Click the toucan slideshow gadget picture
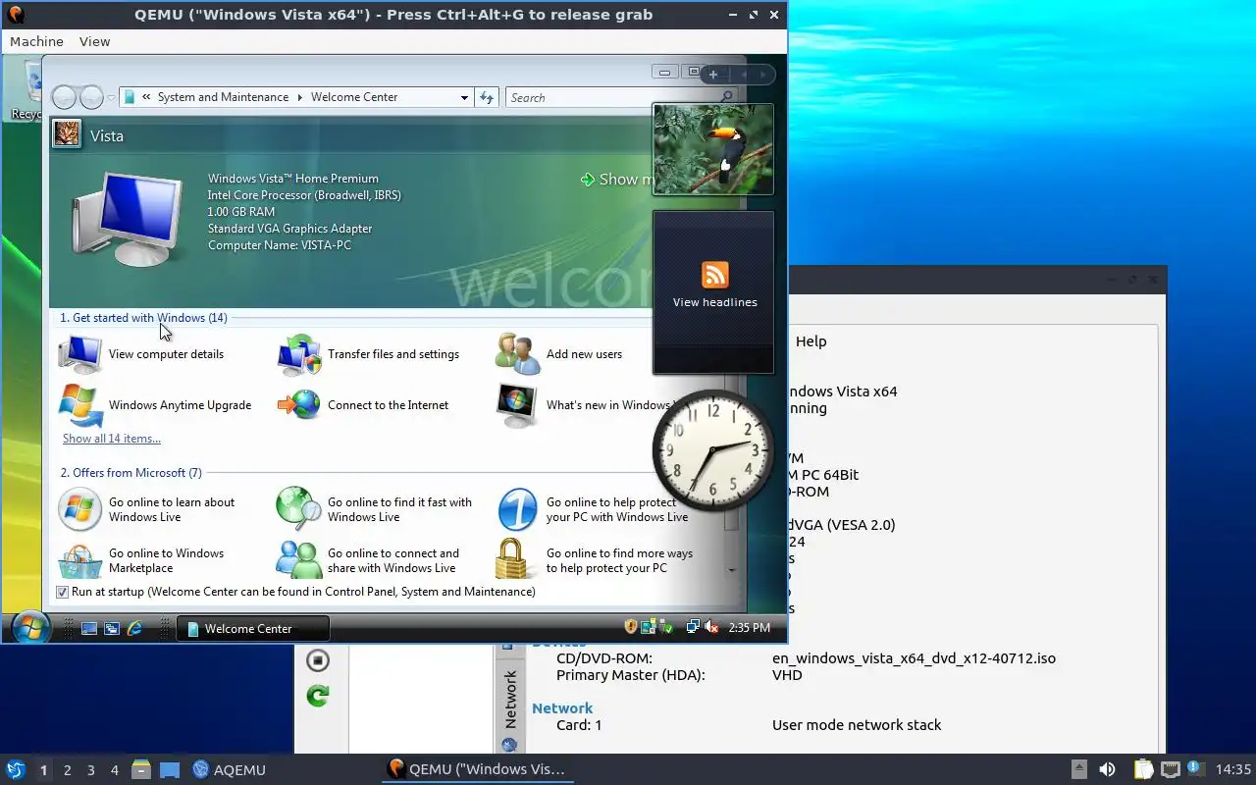 pos(713,149)
